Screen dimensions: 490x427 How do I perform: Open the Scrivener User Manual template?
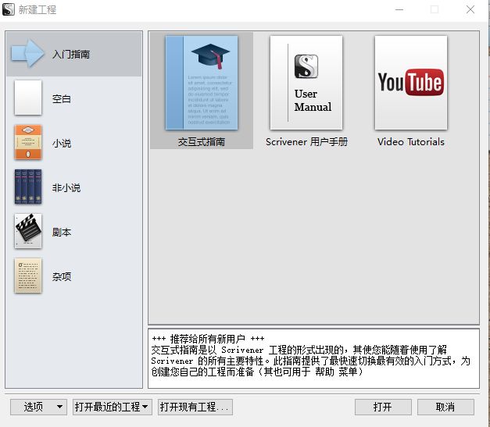pos(306,83)
